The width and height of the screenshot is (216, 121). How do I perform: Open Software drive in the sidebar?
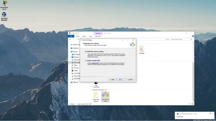click(76, 76)
